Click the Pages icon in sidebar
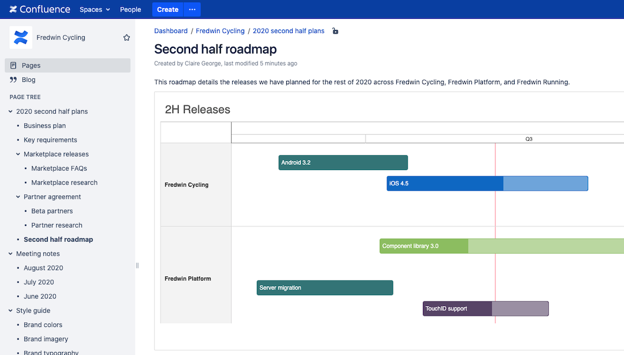624x355 pixels. (14, 65)
